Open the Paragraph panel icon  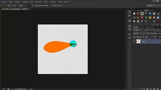pyautogui.click(x=130, y=38)
